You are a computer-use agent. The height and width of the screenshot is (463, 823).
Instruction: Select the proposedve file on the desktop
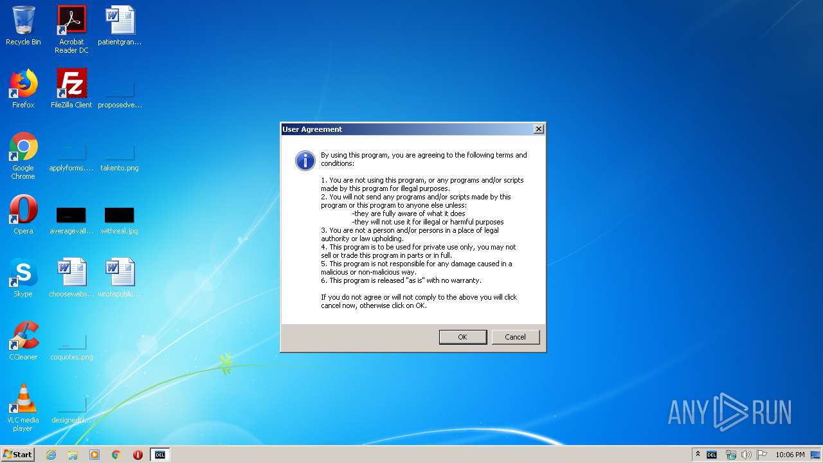tap(120, 93)
